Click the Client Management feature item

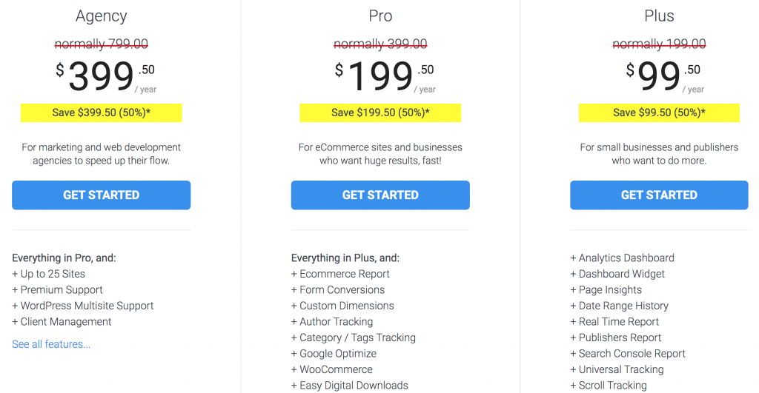62,322
